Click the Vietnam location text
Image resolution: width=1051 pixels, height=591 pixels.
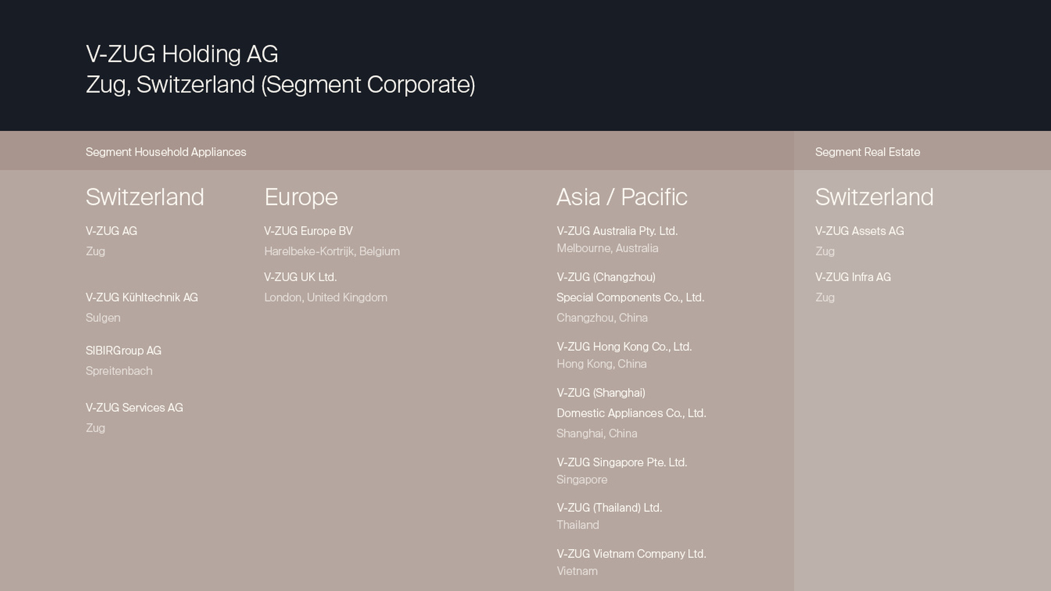(x=577, y=571)
